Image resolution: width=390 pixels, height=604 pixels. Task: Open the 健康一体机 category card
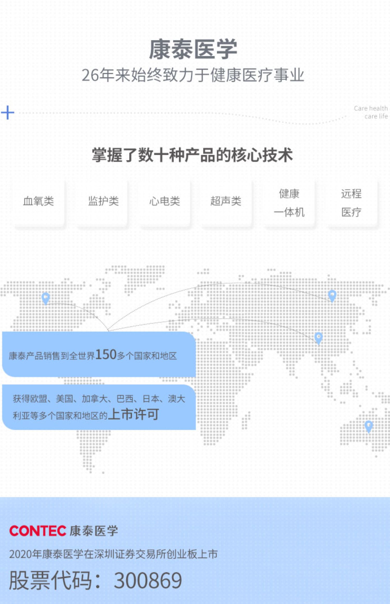pos(289,203)
